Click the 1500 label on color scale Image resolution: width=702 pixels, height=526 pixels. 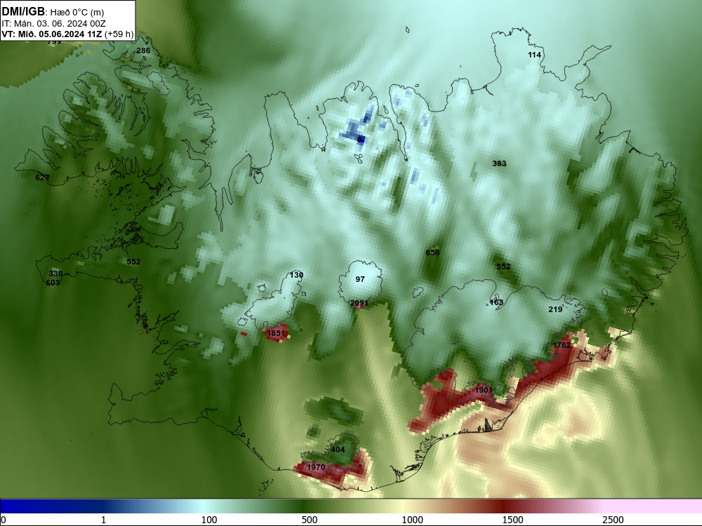[512, 520]
